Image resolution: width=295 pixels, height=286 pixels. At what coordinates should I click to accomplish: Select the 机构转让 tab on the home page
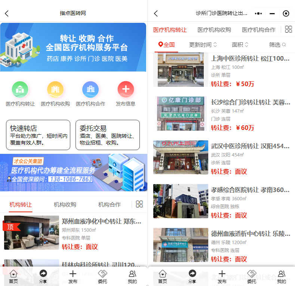point(21,205)
